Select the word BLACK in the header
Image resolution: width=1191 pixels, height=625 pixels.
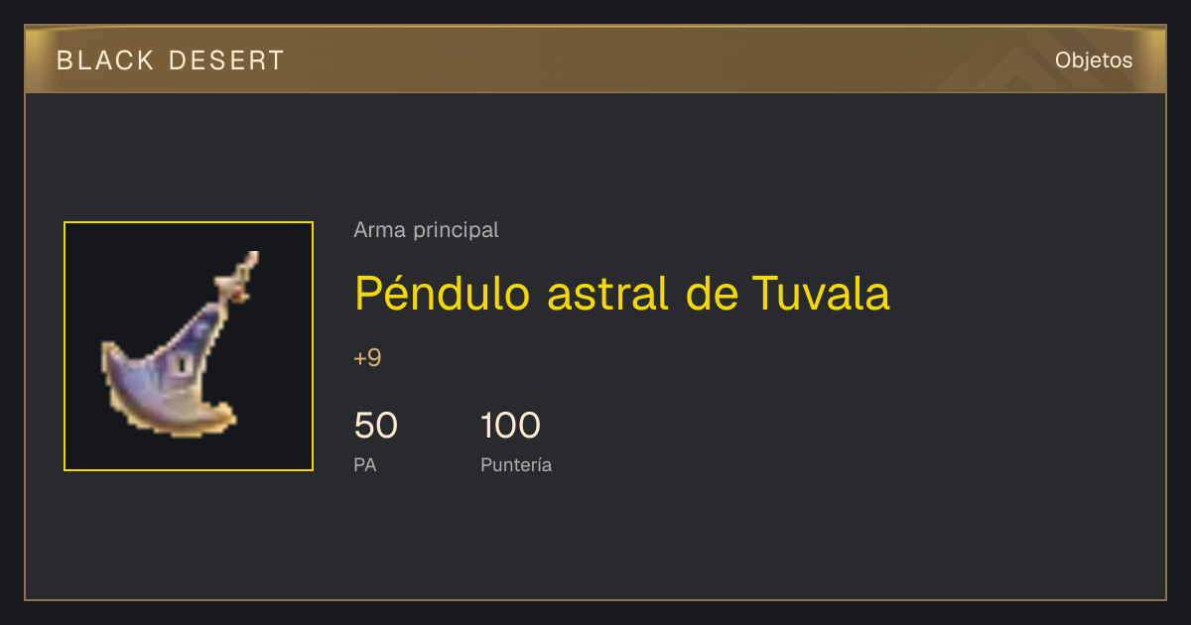pos(106,61)
